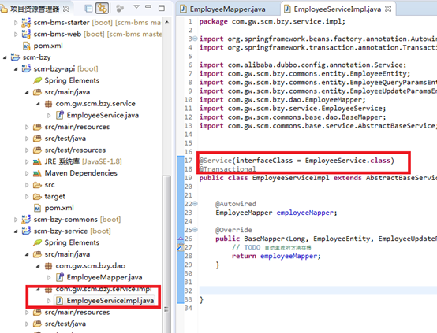This screenshot has width=437, height=333.
Task: Open Project Explorer view menu arrow
Action: 136,6
